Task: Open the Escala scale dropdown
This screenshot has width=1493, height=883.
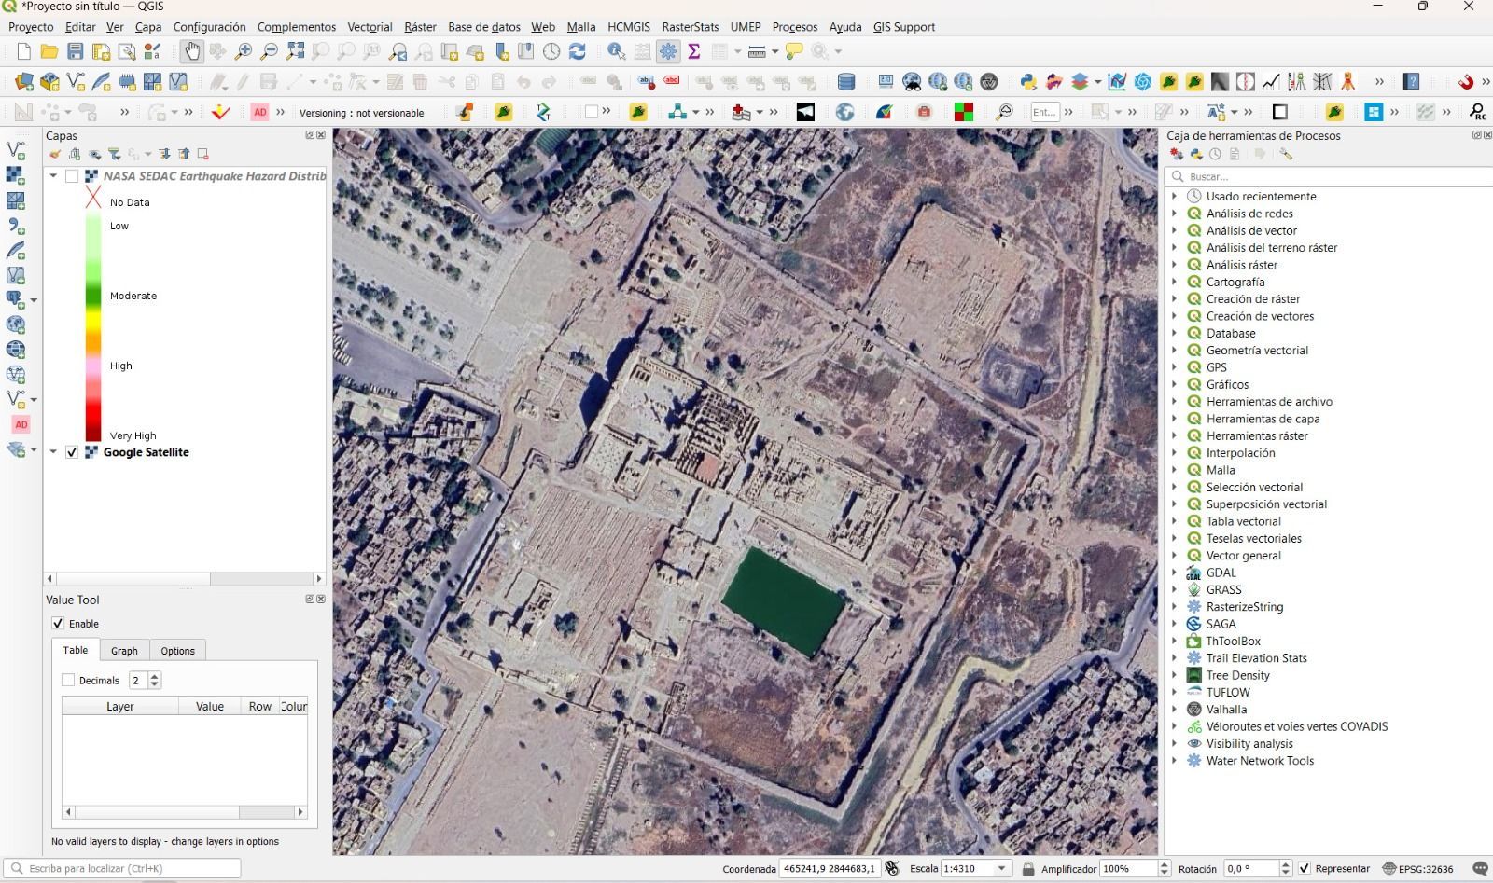Action: pyautogui.click(x=1002, y=868)
